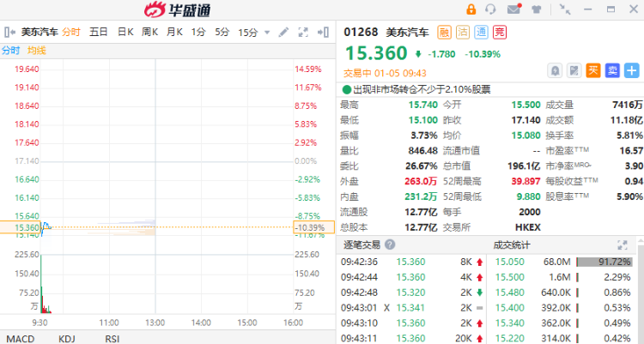This screenshot has height=344, width=644.
Task: Toggle the 分时 line indicator
Action: pyautogui.click(x=10, y=51)
